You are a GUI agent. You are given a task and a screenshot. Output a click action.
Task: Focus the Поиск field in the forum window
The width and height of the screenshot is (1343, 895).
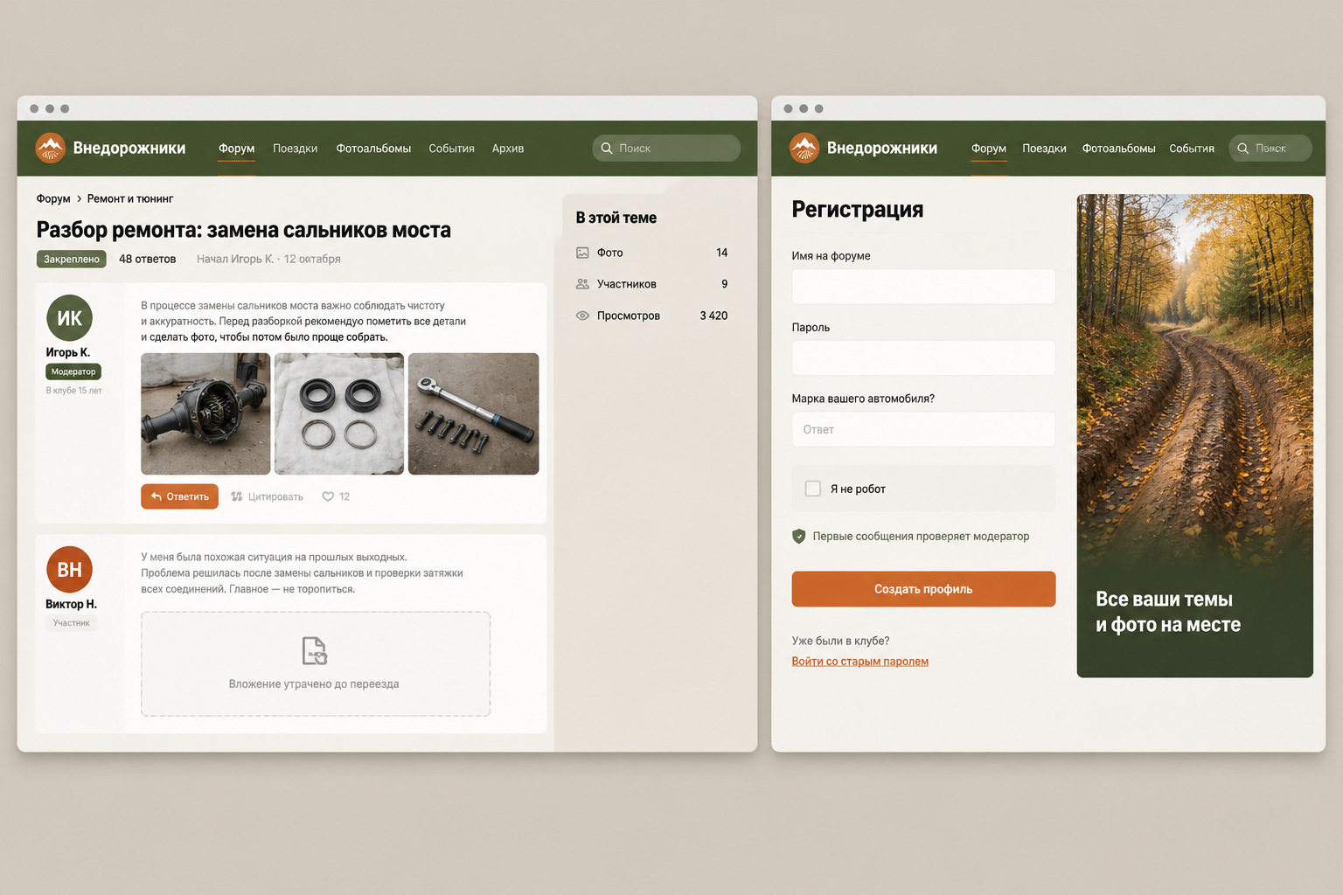(x=666, y=149)
